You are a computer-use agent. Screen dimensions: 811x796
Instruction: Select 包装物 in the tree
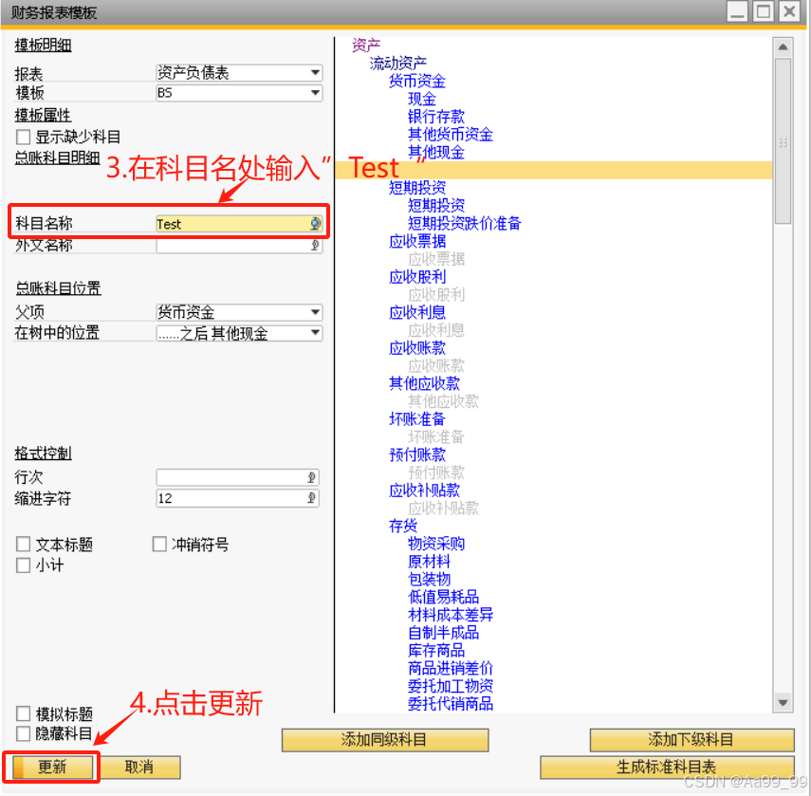[430, 580]
